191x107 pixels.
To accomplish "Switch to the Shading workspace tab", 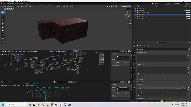I will 62,4.
